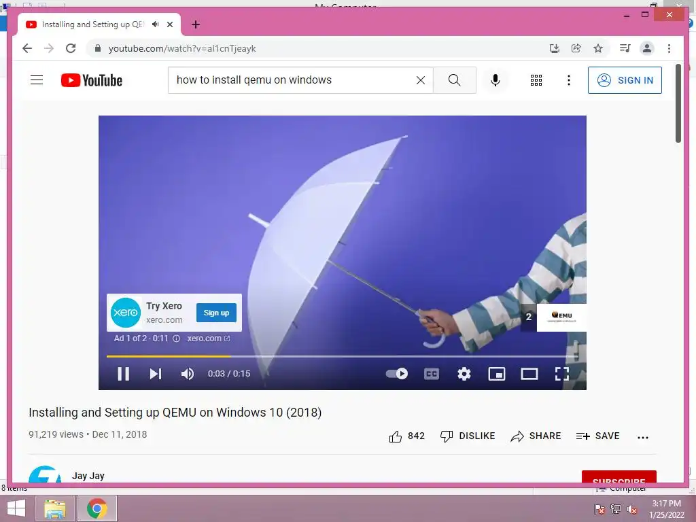Enable miniplayer mode
The height and width of the screenshot is (522, 696).
[x=497, y=374]
